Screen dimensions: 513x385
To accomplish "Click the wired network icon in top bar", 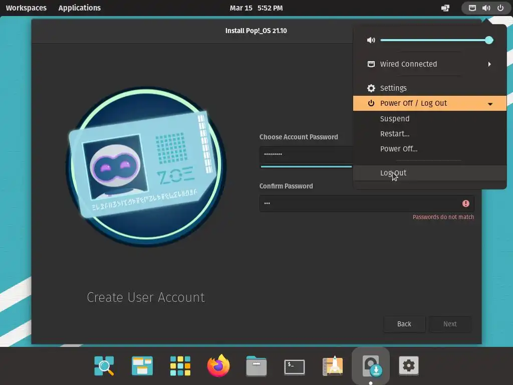I will coord(472,8).
